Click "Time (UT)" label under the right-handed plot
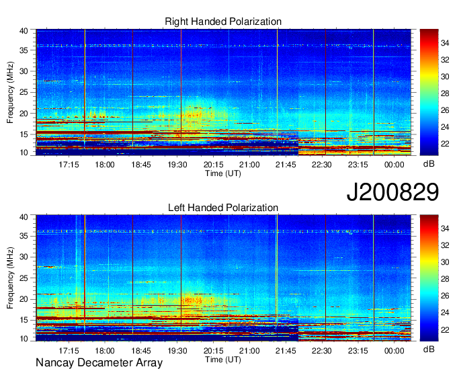This screenshot has width=457, height=371. click(x=223, y=173)
